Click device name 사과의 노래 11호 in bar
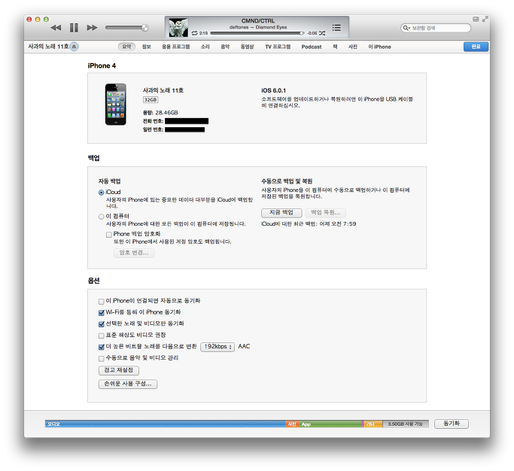This screenshot has height=471, width=514. click(x=48, y=47)
